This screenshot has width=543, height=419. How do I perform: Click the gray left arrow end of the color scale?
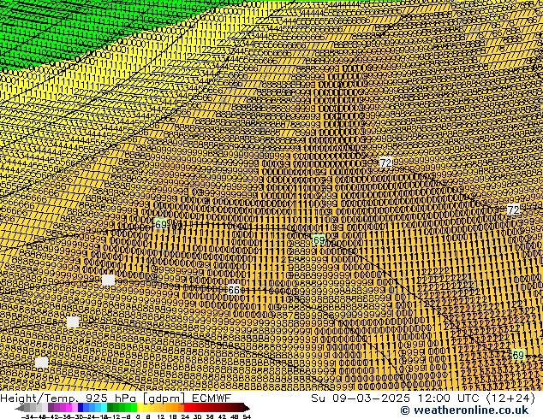pos(20,408)
